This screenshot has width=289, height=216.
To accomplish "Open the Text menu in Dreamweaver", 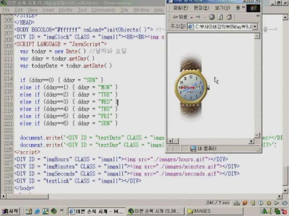I will (82, 10).
